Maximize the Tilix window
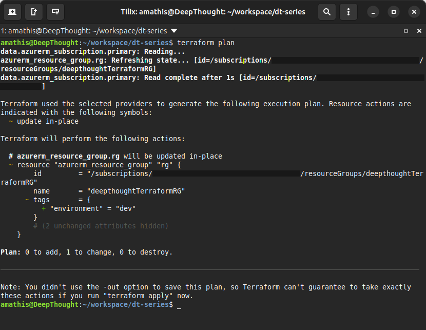 pos(393,12)
